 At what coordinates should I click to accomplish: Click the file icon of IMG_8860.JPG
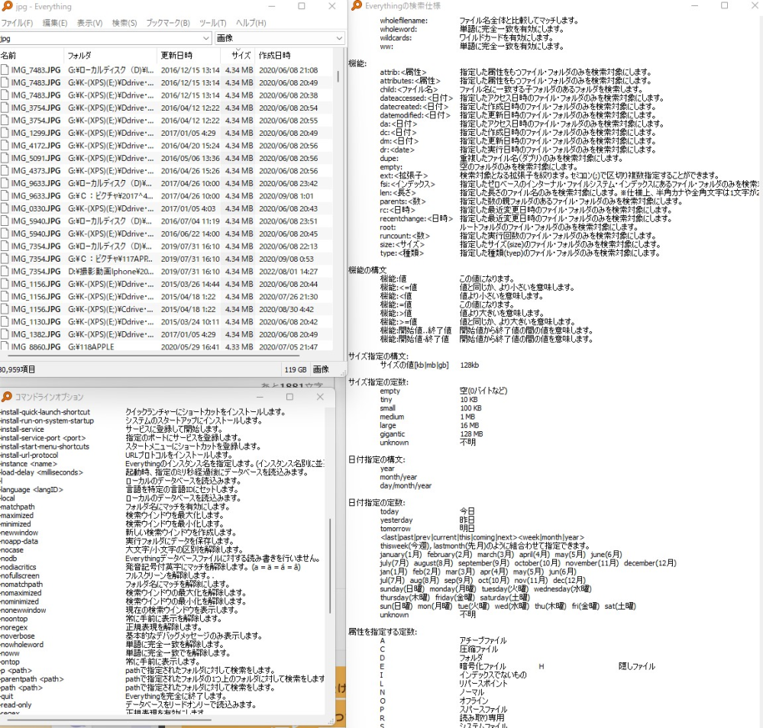point(5,346)
